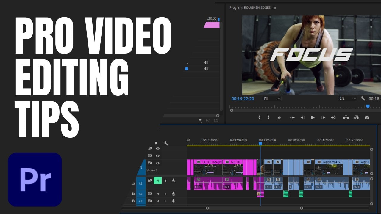Hide Video 1 track with eye icon
The width and height of the screenshot is (381, 214).
[x=158, y=163]
